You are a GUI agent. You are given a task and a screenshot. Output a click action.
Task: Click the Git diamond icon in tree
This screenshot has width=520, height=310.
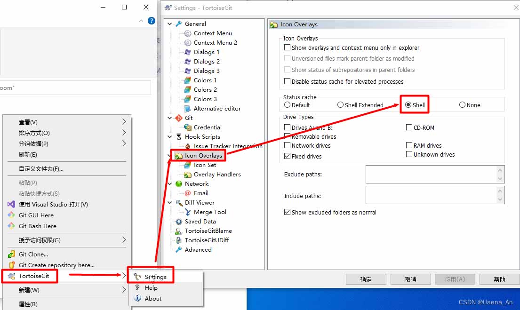(179, 118)
